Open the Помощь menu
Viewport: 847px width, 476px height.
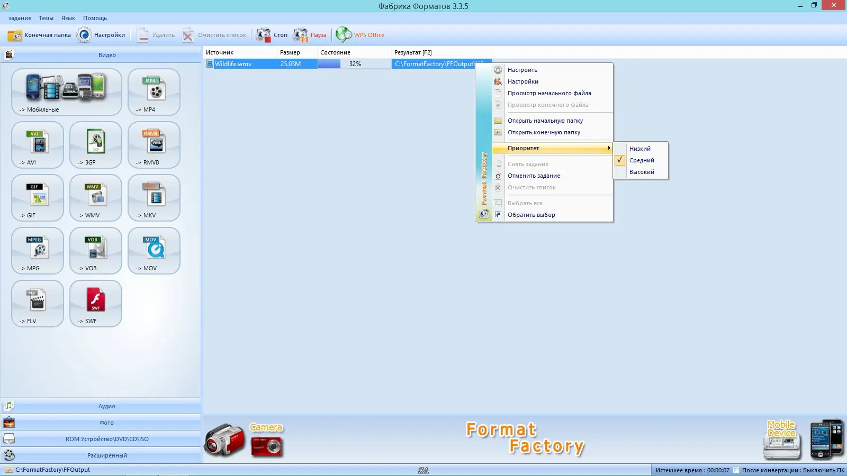click(95, 18)
